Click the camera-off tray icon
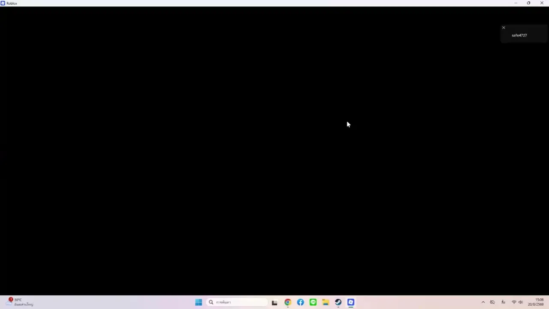Viewport: 549px width, 309px height. click(492, 302)
